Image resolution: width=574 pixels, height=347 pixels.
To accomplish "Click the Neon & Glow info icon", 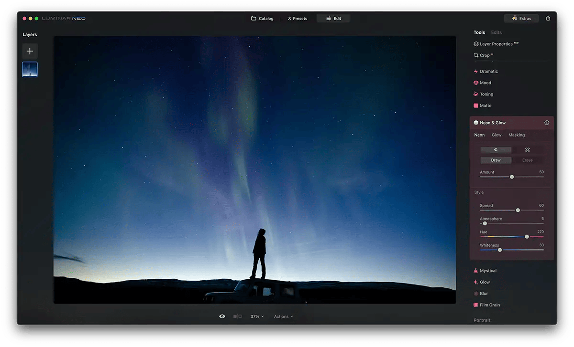I will coord(547,123).
